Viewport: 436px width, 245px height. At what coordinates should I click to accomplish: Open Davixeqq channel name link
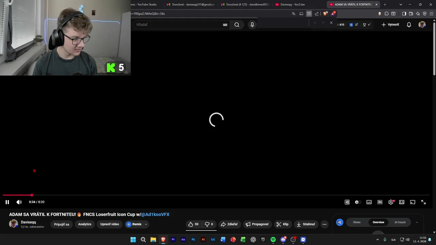point(28,222)
